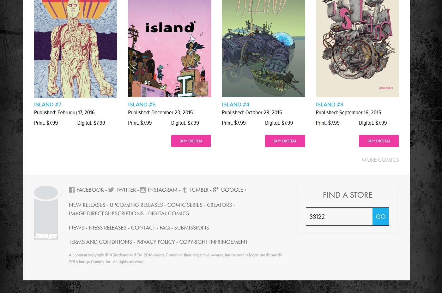
Task: Go to New Releases footer link
Action: point(87,205)
